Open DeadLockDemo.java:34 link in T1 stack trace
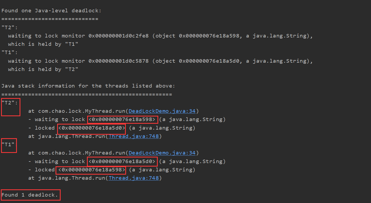 pos(162,153)
